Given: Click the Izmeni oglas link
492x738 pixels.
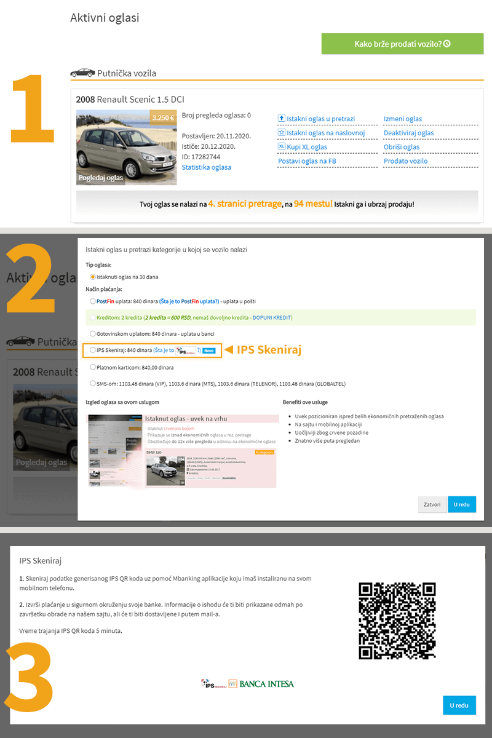Looking at the screenshot, I should click(x=403, y=119).
